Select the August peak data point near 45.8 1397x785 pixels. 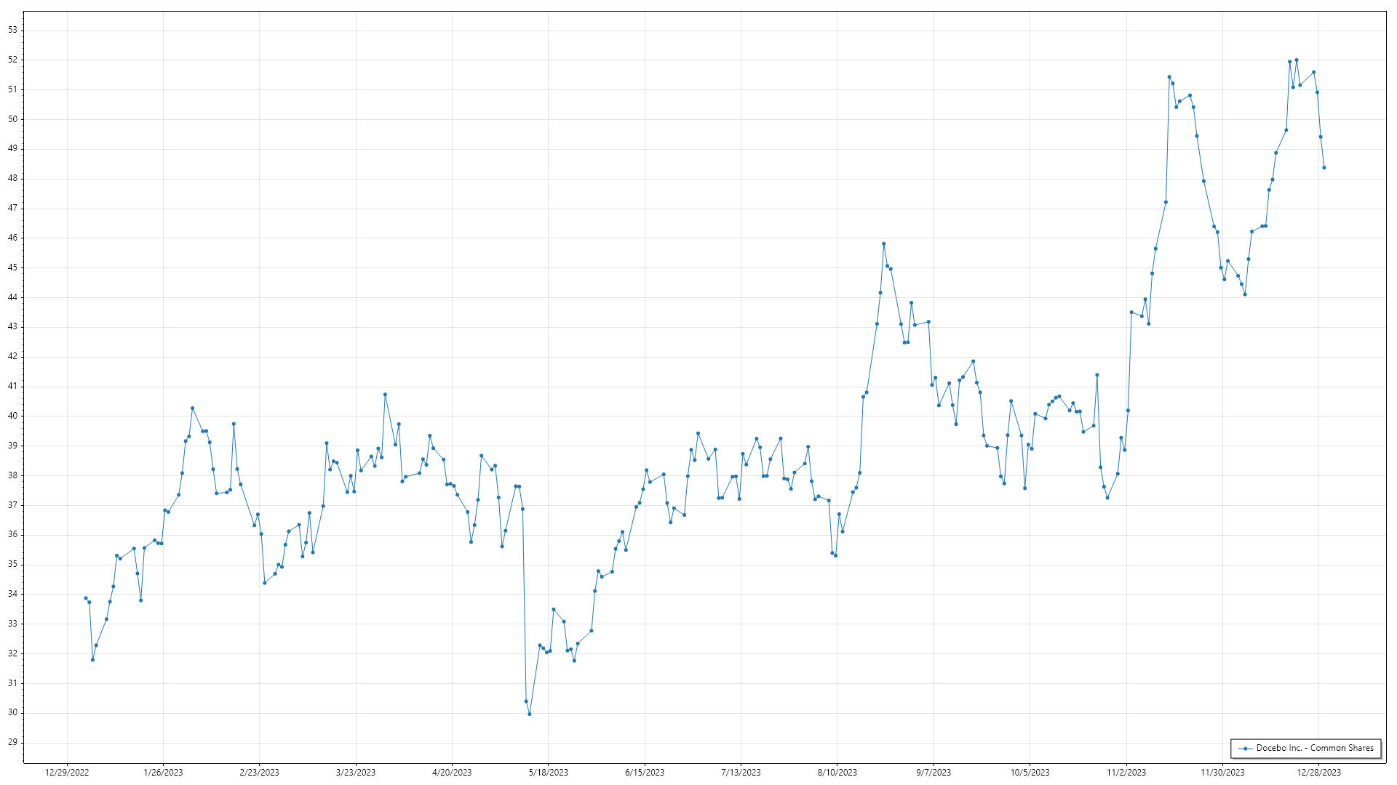point(883,244)
